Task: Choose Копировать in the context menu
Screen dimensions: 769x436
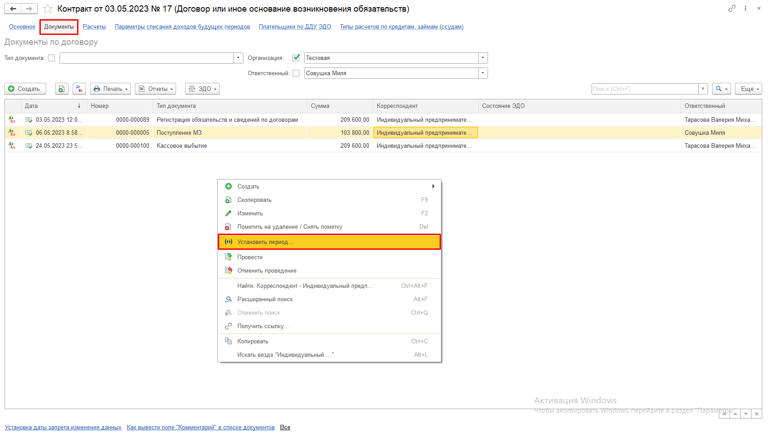Action: tap(329, 341)
